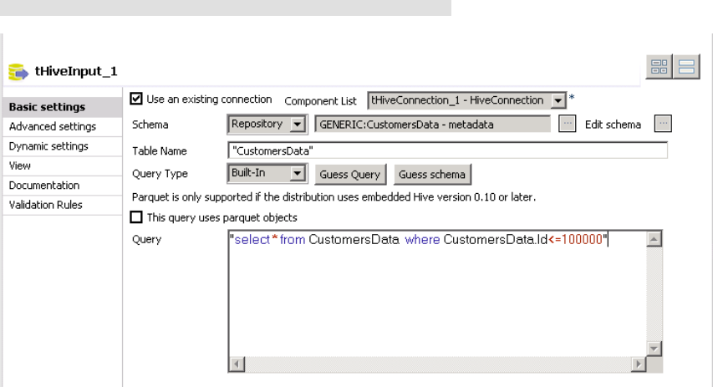This screenshot has height=387, width=713.
Task: Click the GENERIC:CustomersData metadata field
Action: (x=432, y=125)
